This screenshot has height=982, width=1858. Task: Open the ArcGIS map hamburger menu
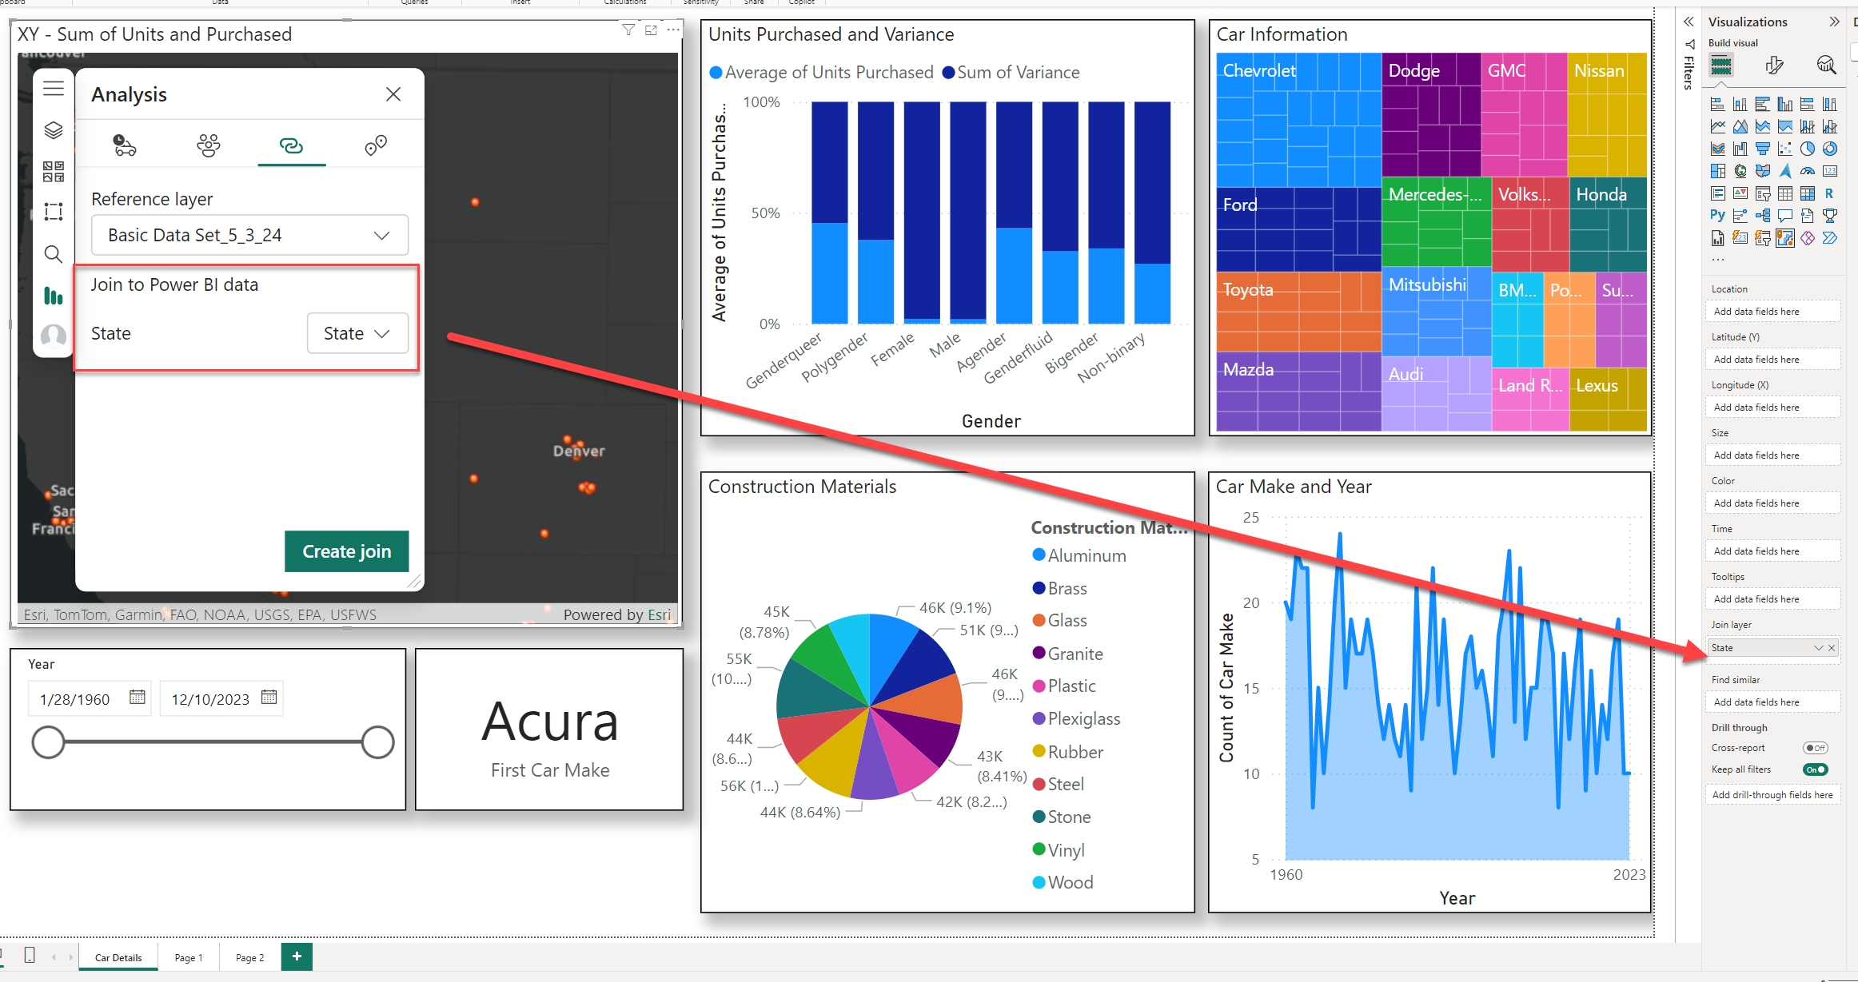point(54,88)
